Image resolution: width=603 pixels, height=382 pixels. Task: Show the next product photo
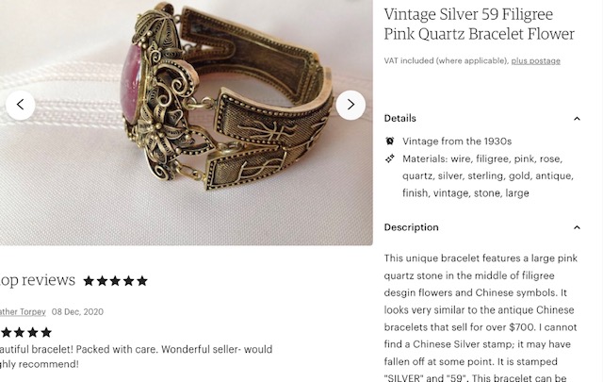(350, 105)
